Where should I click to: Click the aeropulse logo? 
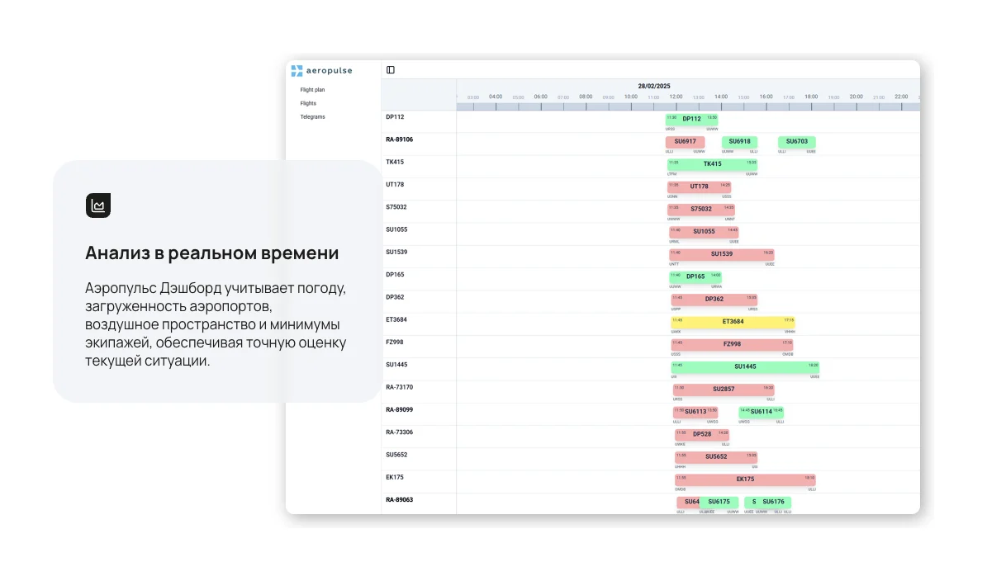pos(321,70)
